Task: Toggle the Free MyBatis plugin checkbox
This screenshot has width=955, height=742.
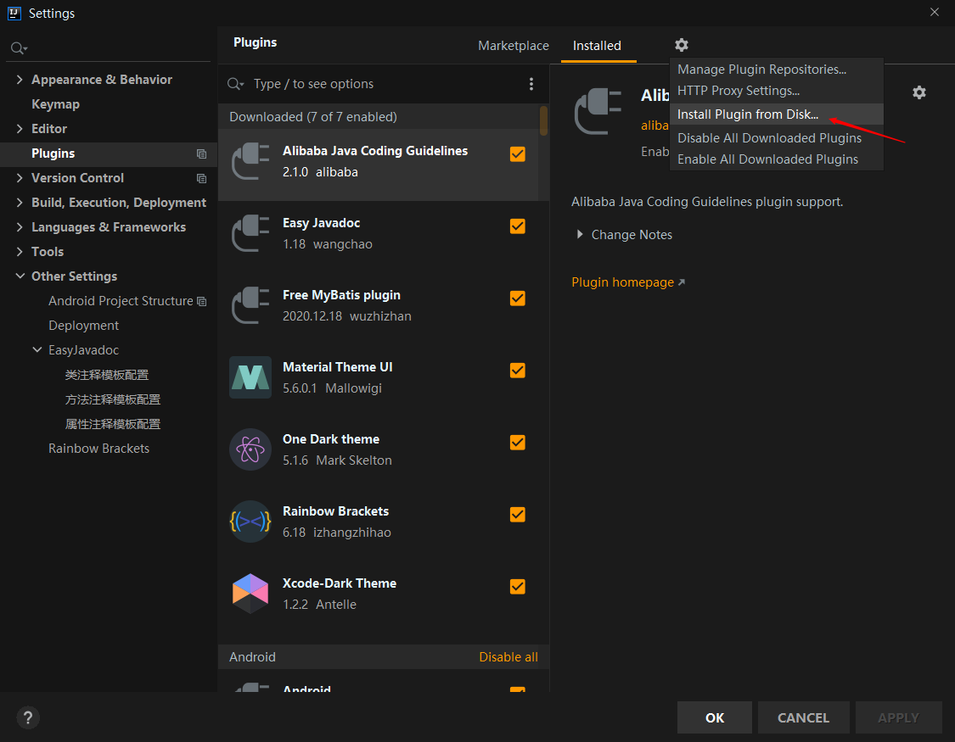Action: point(518,298)
